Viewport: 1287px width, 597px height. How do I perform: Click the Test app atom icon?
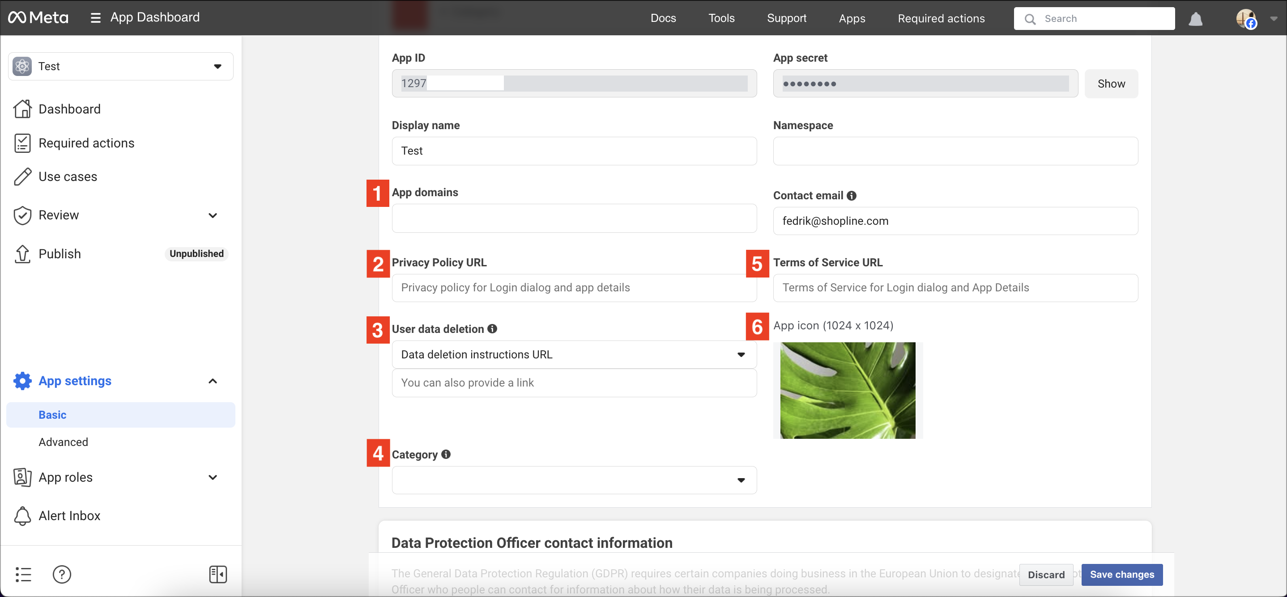tap(22, 66)
